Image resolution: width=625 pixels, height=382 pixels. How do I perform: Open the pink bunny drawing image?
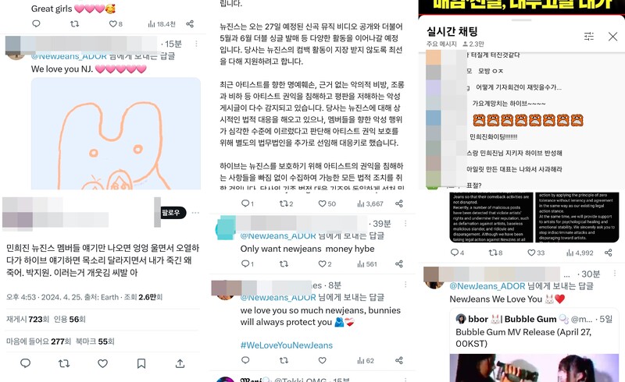pyautogui.click(x=116, y=134)
